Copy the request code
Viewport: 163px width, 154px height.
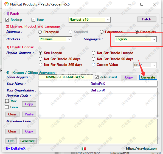29,104
